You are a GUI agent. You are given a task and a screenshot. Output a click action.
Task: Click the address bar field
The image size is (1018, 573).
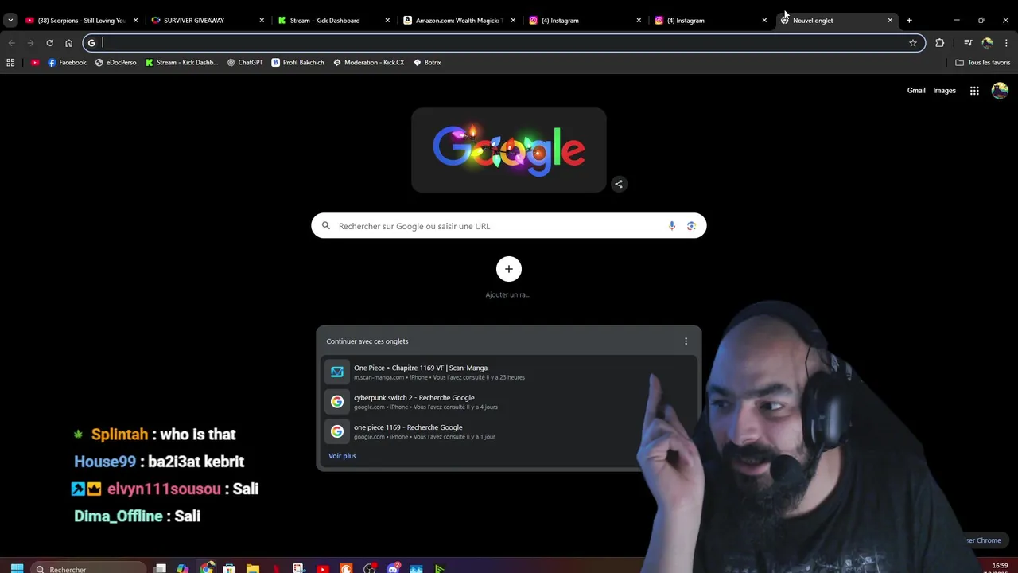pyautogui.click(x=503, y=43)
